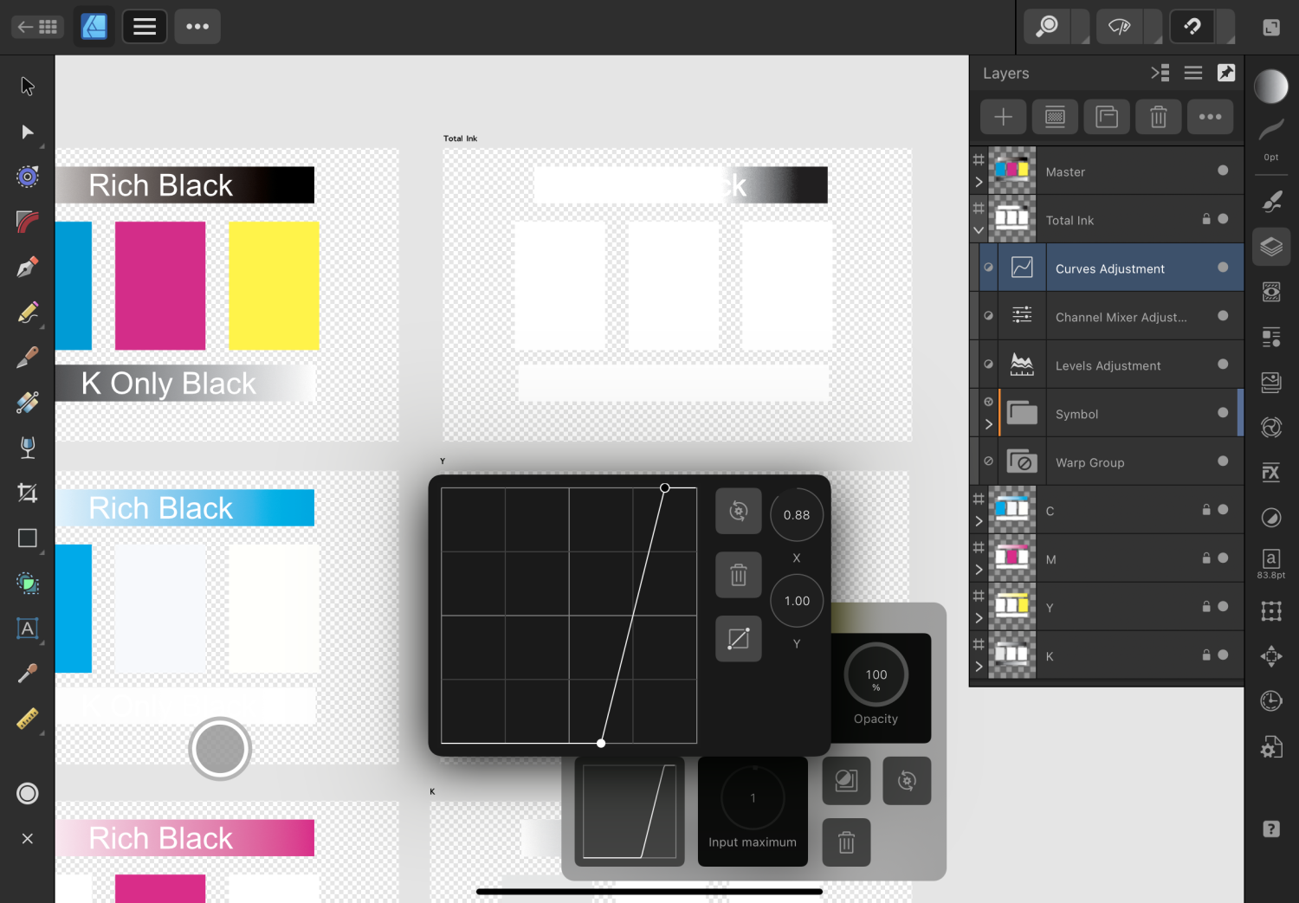Open the Brushes studio in the right sidebar
This screenshot has height=903, width=1299.
click(x=1271, y=201)
